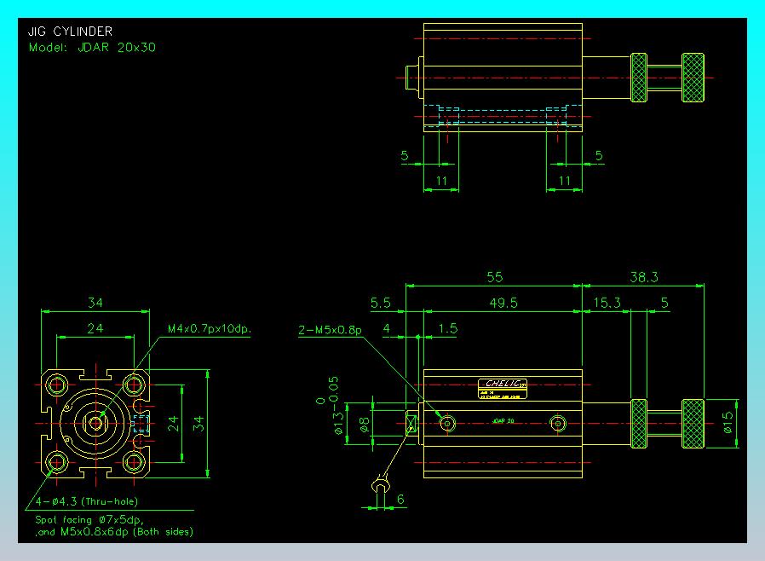Viewport: 765px width, 561px height.
Task: Click the 38.3 dimension value
Action: [643, 277]
